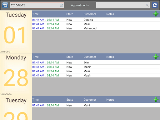Open Evie's appointment on Monday 28
160x120 pixels.
[x=96, y=62]
